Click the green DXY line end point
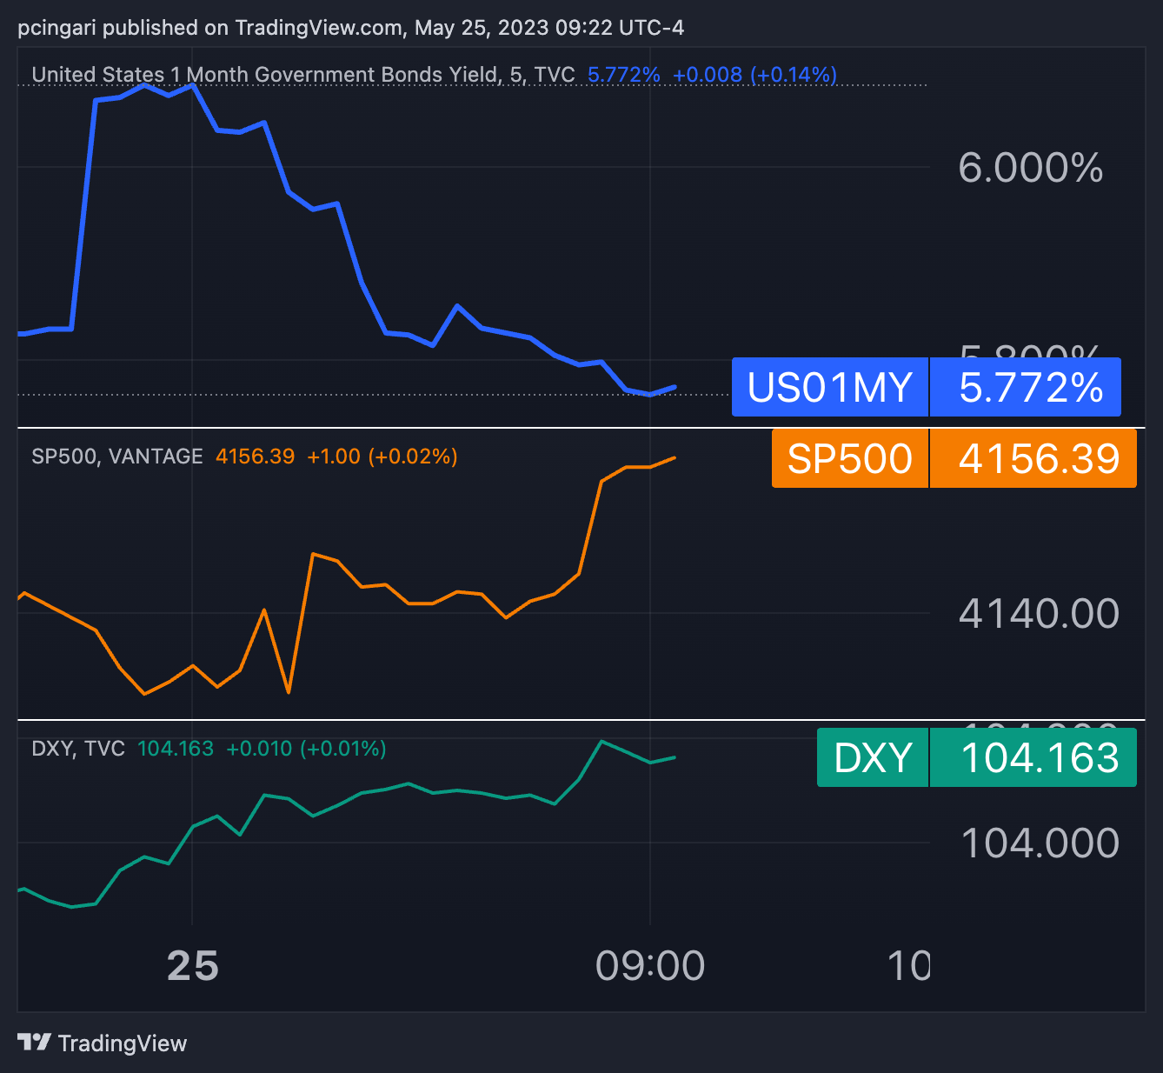Screen dimensions: 1163x1073 point(675,757)
